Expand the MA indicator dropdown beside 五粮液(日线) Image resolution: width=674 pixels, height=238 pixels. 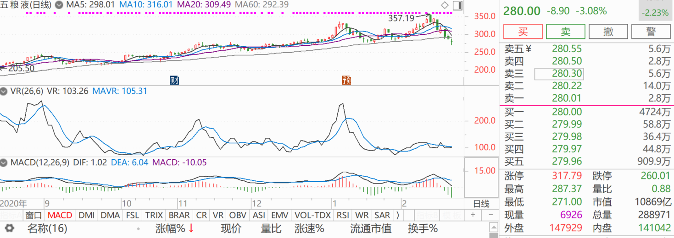[59, 5]
